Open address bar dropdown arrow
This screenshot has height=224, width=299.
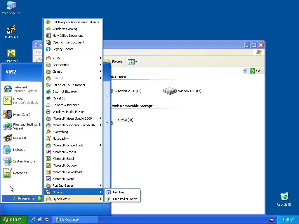coord(245,71)
